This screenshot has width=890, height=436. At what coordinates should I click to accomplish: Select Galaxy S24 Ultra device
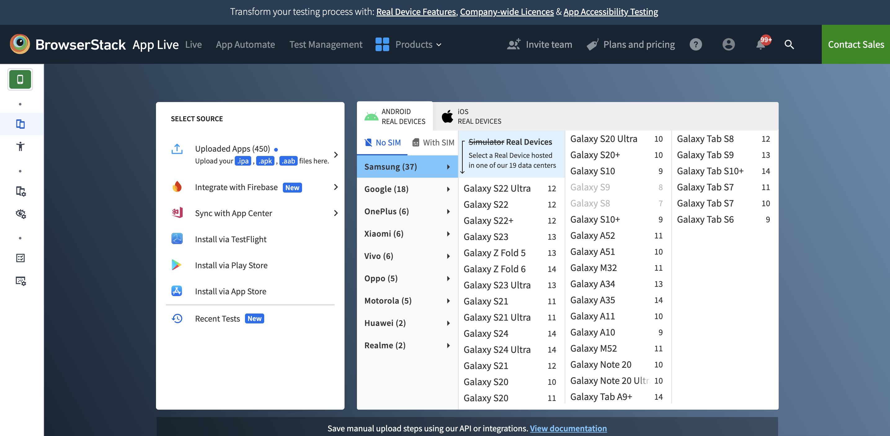pos(497,349)
